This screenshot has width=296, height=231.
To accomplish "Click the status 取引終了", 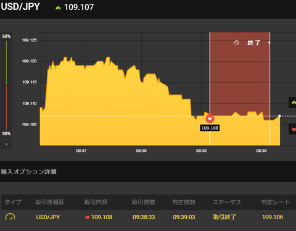I will 224,217.
